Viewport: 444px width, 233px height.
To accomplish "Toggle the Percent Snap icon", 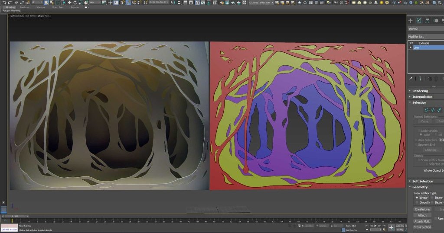I will pyautogui.click(x=134, y=3).
